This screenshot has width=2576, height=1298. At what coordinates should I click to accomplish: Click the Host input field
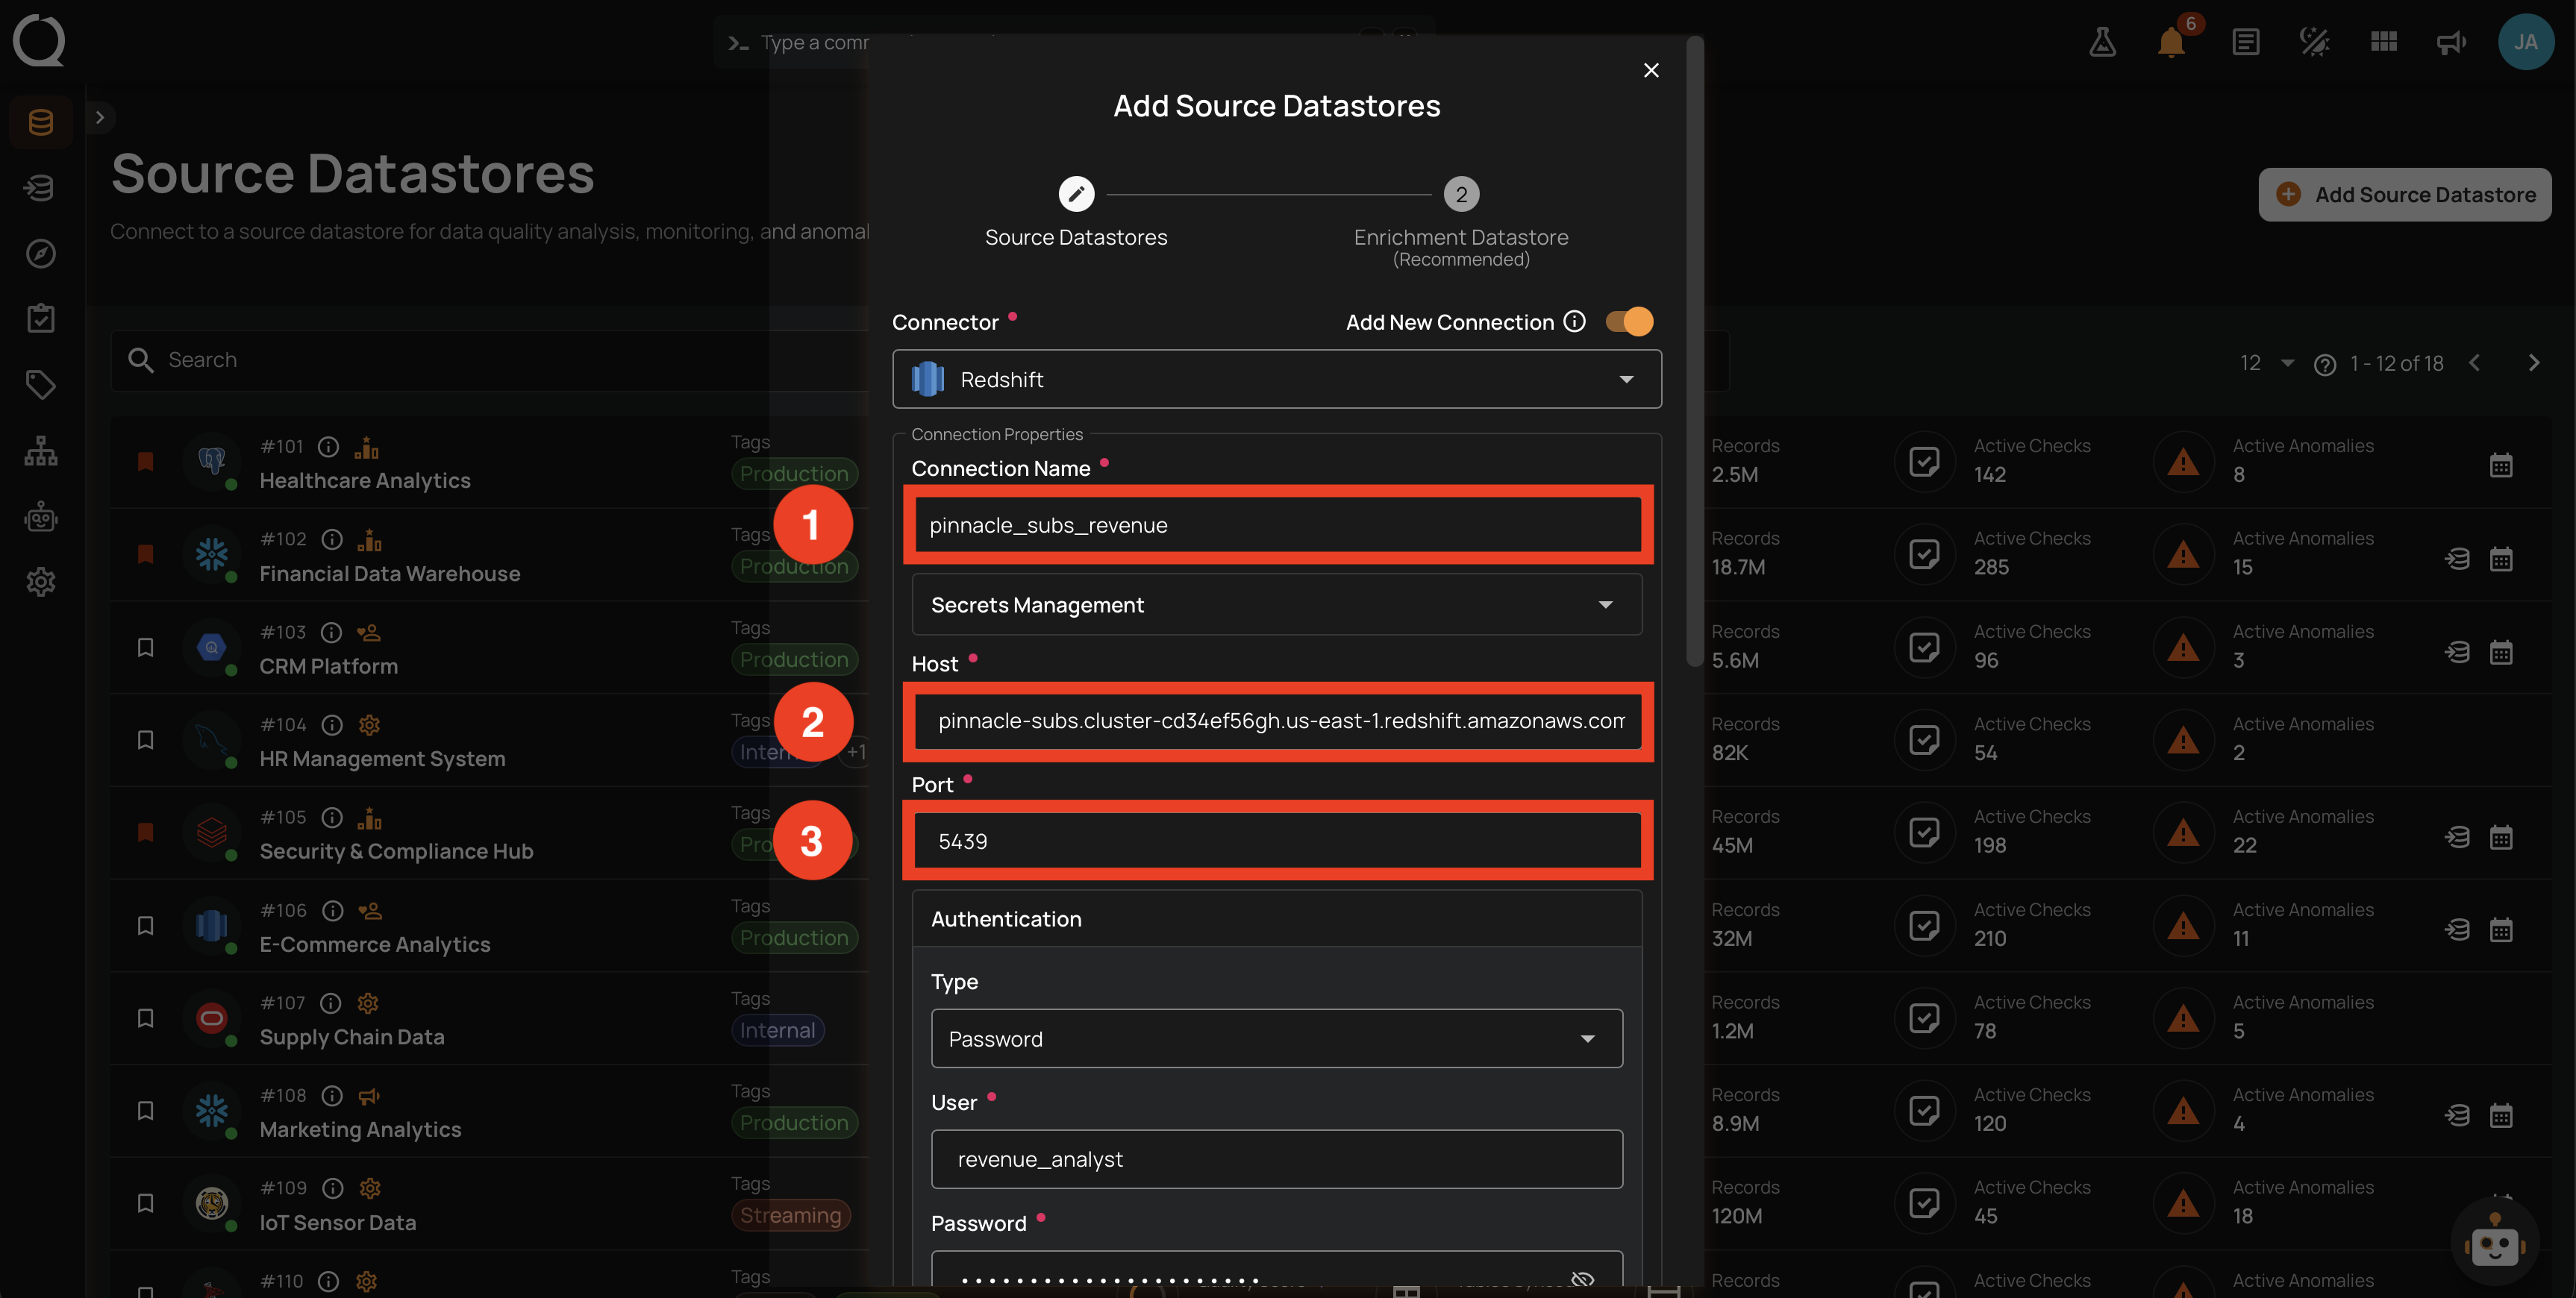pos(1277,721)
